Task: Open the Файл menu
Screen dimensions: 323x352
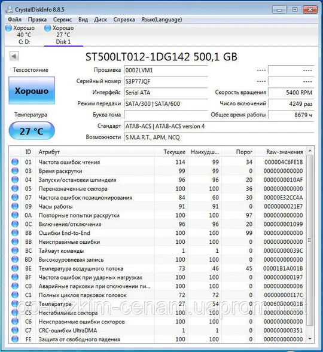Action: 14,20
